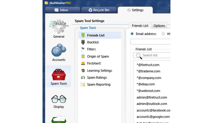This screenshot has width=213, height=123.
Task: Select admin@firetrust.com in friends list
Action: (152, 97)
